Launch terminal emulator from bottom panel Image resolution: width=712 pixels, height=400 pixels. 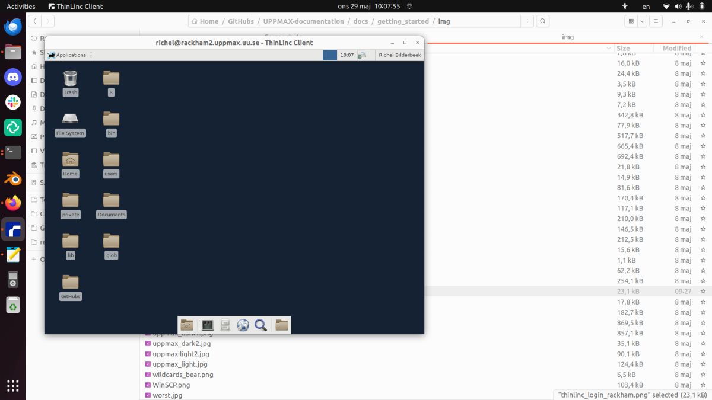207,325
